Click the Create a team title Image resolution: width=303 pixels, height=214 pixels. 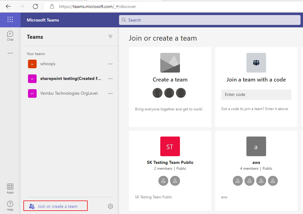pos(170,80)
